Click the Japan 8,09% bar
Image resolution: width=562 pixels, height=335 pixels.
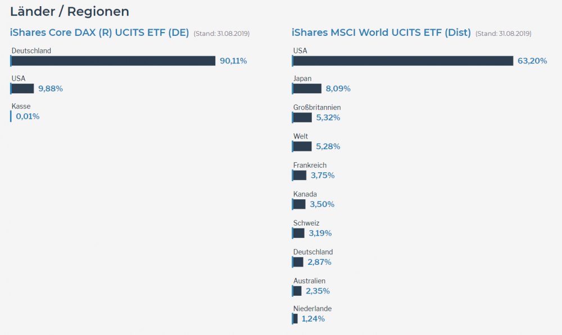307,89
